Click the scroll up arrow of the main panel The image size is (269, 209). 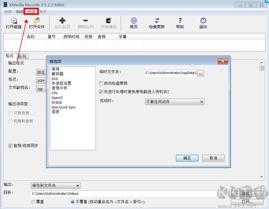tap(262, 62)
